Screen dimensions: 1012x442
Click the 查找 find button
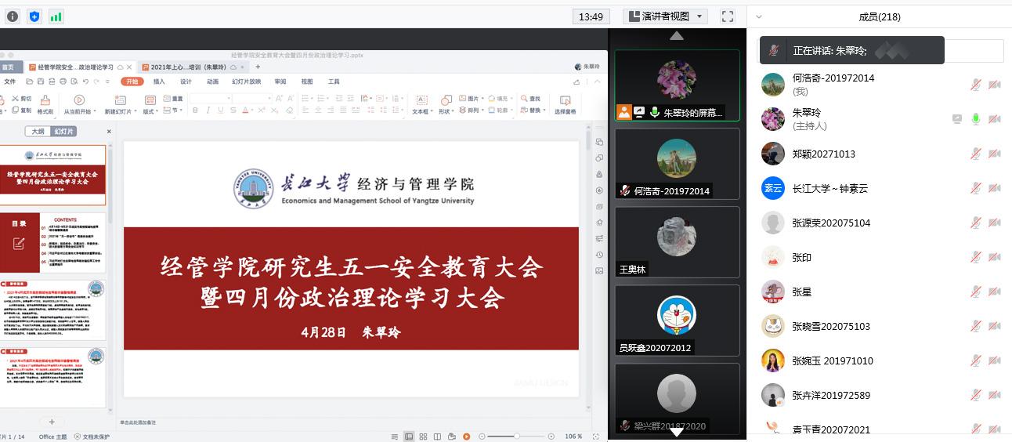[530, 99]
